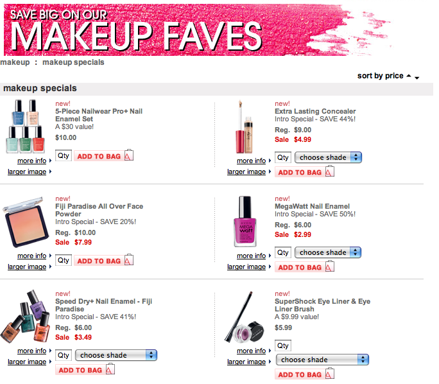The height and width of the screenshot is (384, 439).
Task: Click shopping bag icon for SuperShock Eye Liner
Action: [x=330, y=374]
